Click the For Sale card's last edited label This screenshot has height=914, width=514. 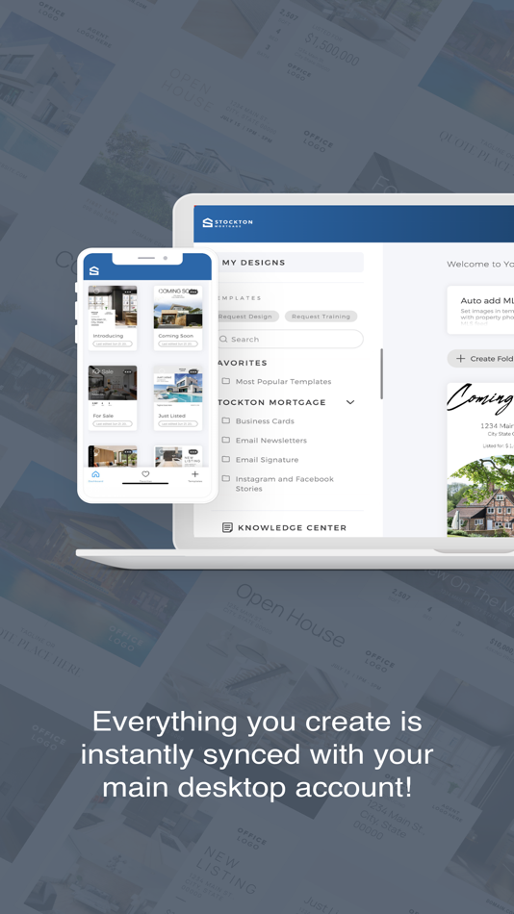point(113,423)
